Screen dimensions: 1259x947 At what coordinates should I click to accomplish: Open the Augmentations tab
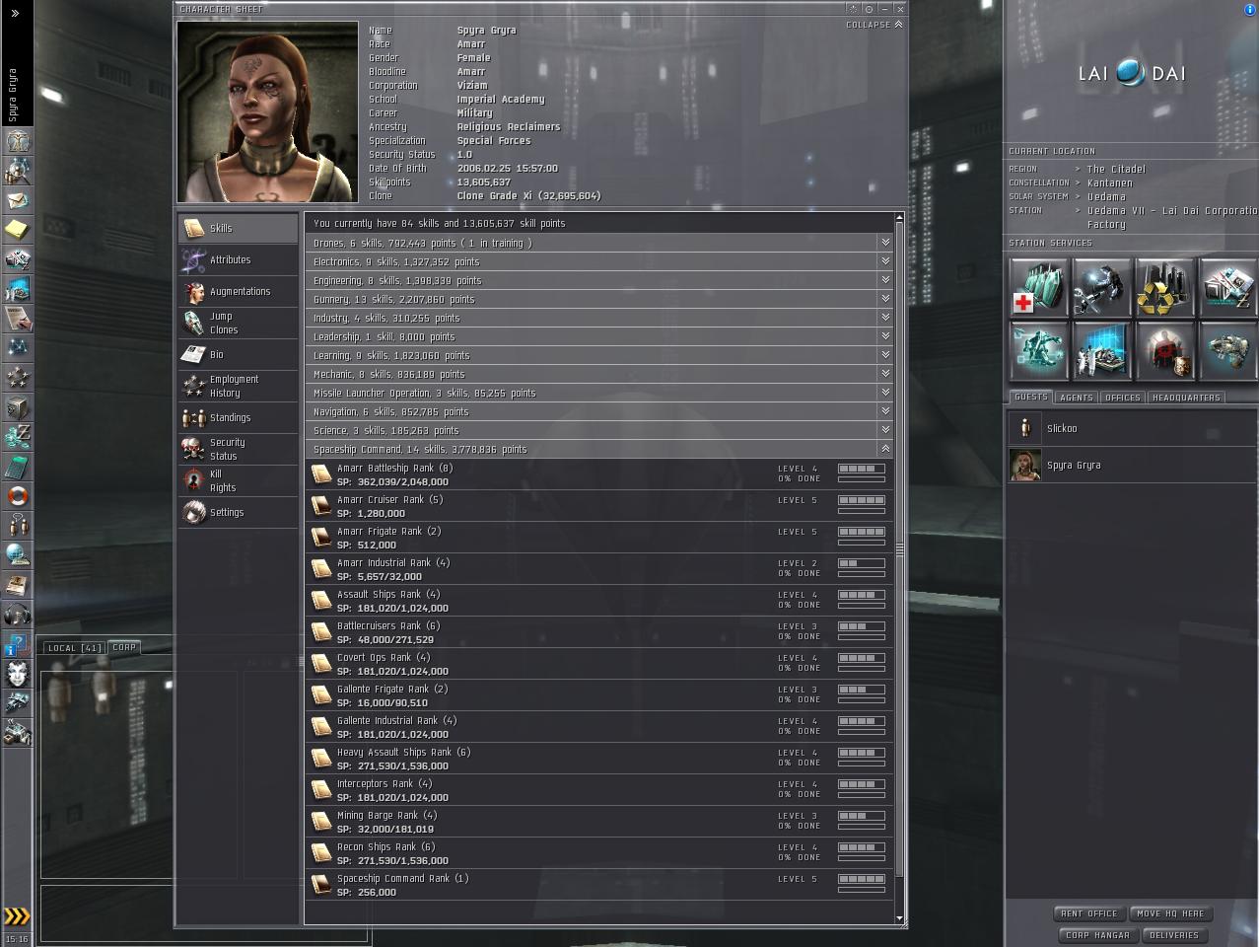click(238, 291)
